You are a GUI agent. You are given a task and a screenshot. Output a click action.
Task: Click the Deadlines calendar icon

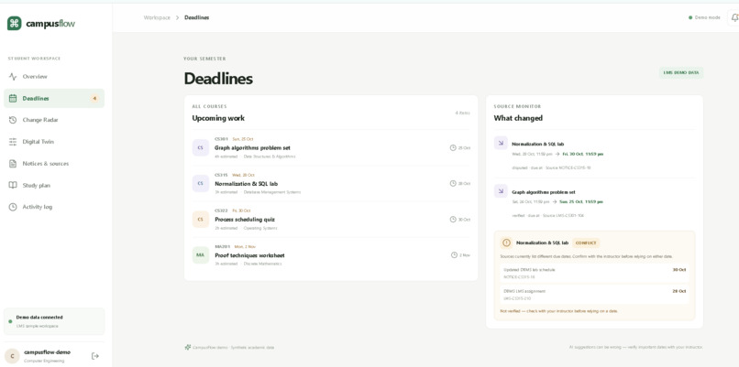[x=13, y=98]
